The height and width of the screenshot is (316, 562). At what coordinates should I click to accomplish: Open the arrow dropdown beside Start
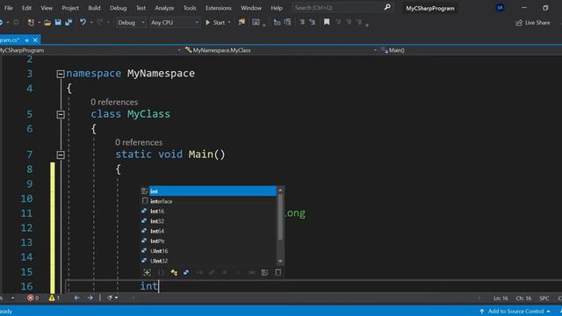229,23
